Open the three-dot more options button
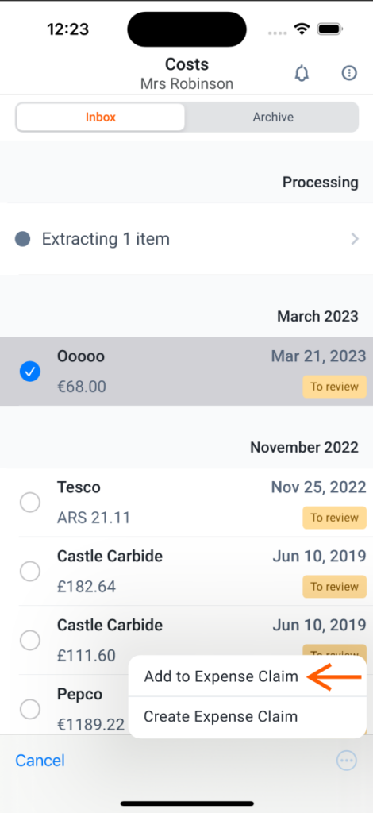373x813 pixels. pos(347,761)
